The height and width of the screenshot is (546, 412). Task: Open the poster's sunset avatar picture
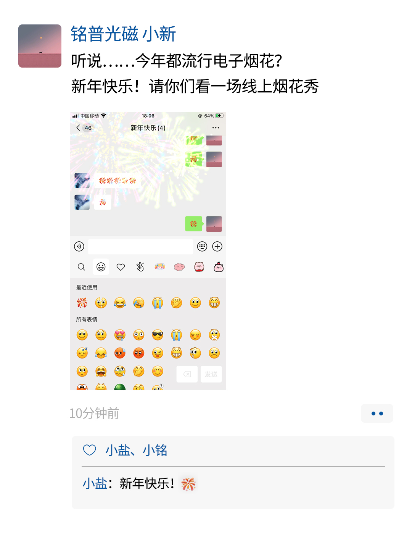point(40,46)
